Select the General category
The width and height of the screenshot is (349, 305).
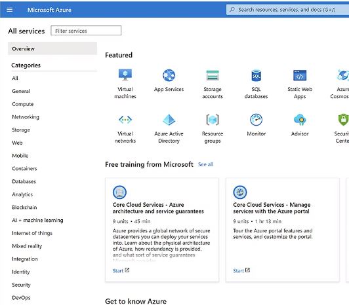click(21, 91)
